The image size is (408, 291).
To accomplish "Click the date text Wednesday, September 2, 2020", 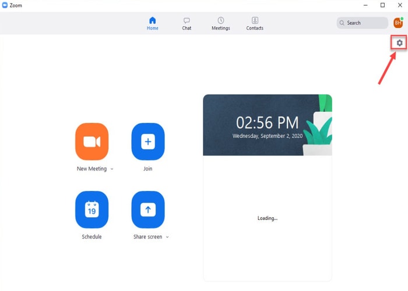I will [268, 136].
